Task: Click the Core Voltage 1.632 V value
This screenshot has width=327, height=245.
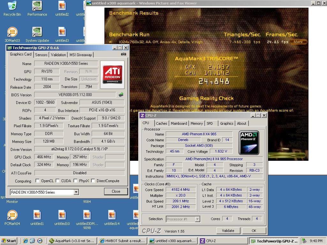Action: (x=221, y=151)
